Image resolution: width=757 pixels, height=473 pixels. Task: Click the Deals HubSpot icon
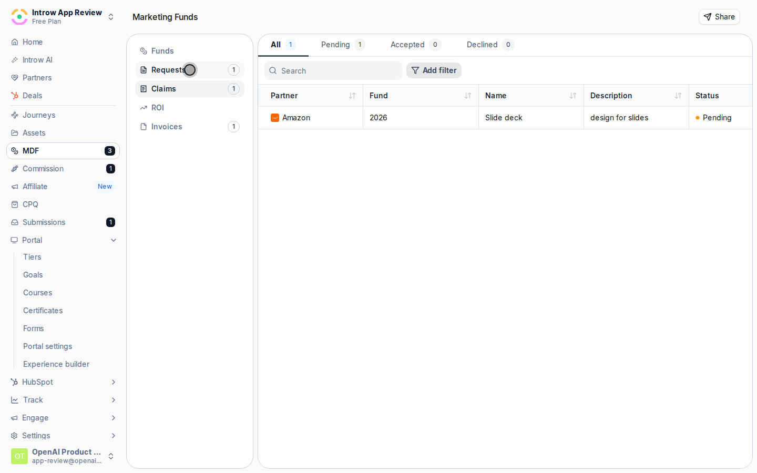click(15, 96)
